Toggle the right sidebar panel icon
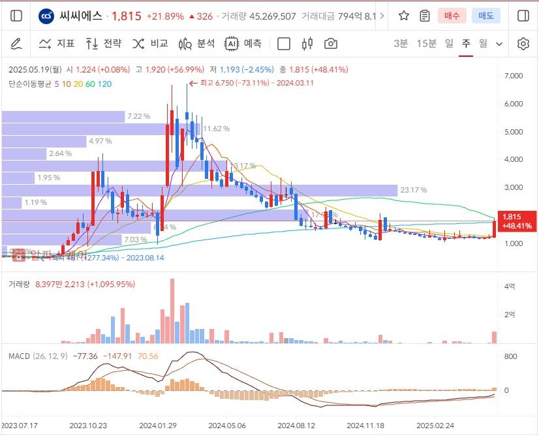539x436 pixels. click(x=523, y=16)
